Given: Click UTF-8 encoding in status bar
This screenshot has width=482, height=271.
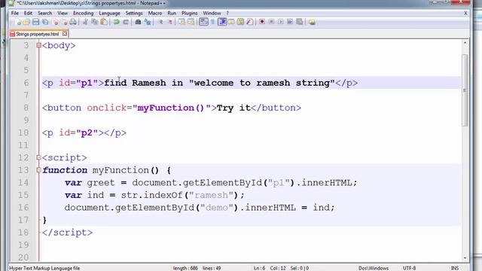Looking at the screenshot, I should click(409, 268).
